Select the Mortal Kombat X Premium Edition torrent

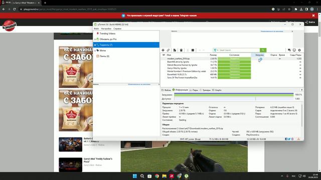[231, 71]
